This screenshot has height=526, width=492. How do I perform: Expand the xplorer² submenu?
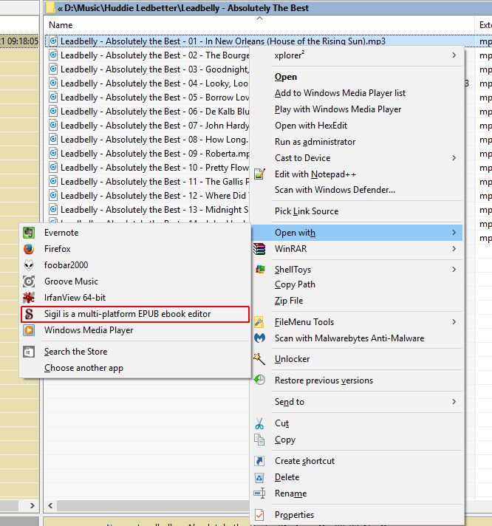pos(454,55)
